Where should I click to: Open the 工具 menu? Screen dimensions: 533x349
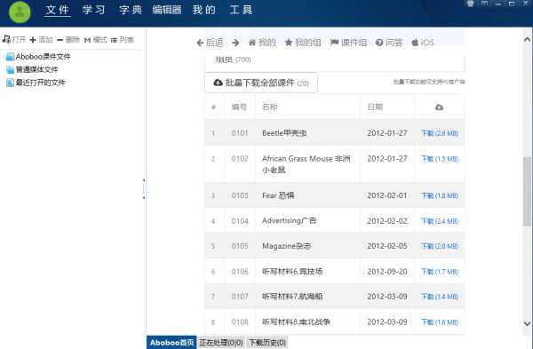click(241, 10)
